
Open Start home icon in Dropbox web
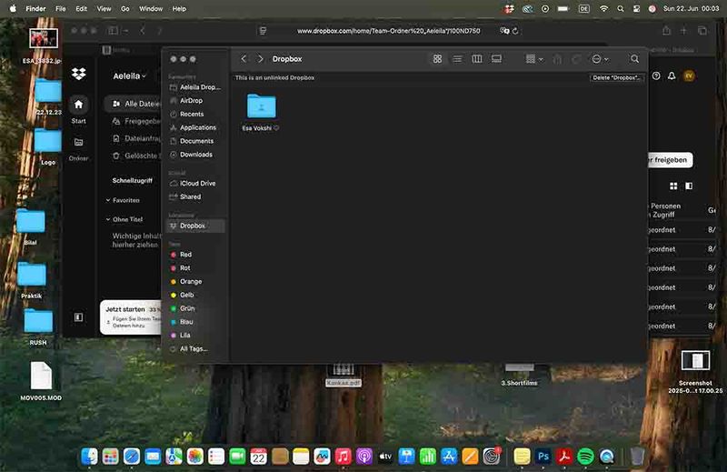click(x=79, y=105)
